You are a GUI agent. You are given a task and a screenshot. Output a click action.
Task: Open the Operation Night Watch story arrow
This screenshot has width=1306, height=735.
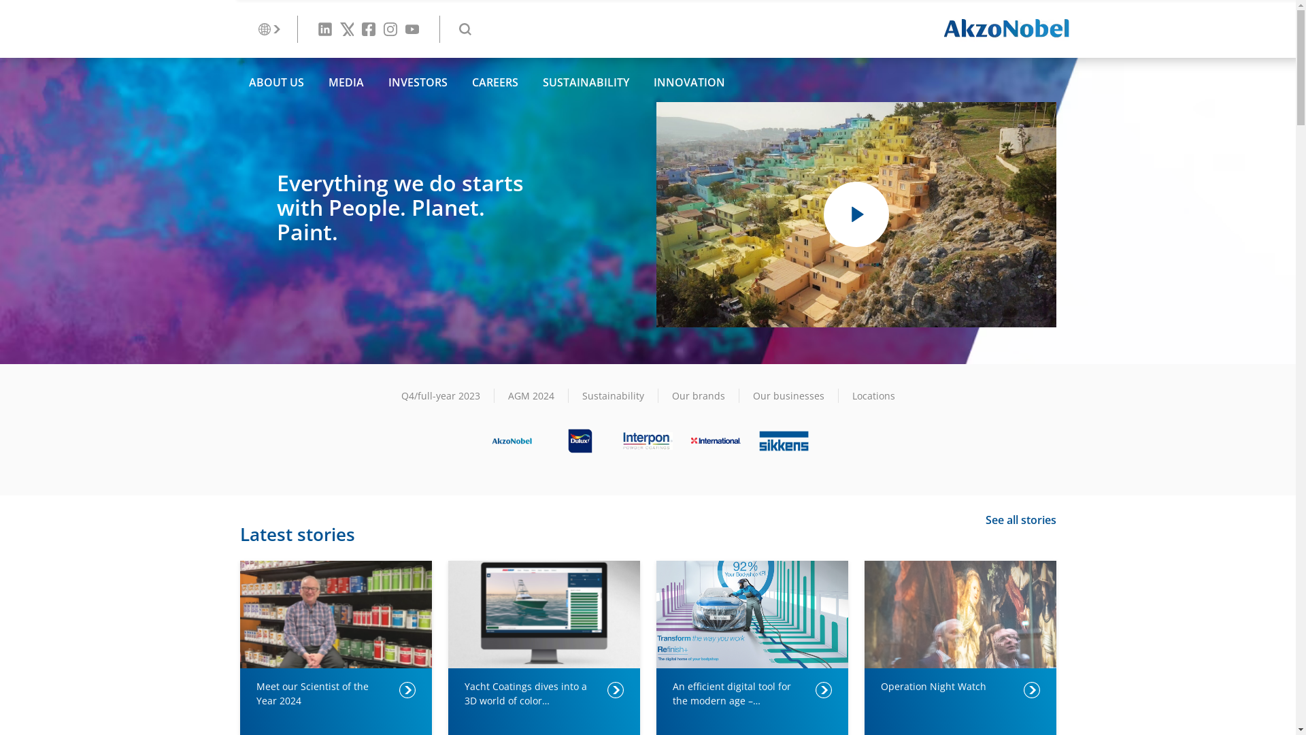[1031, 690]
